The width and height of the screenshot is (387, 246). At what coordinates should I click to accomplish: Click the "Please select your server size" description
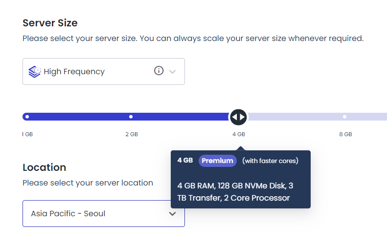click(193, 39)
